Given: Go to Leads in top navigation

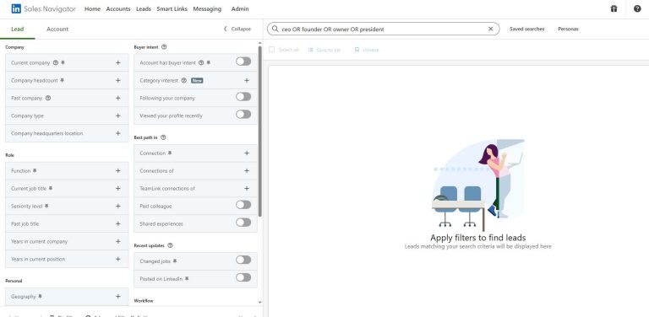Looking at the screenshot, I should tap(144, 8).
